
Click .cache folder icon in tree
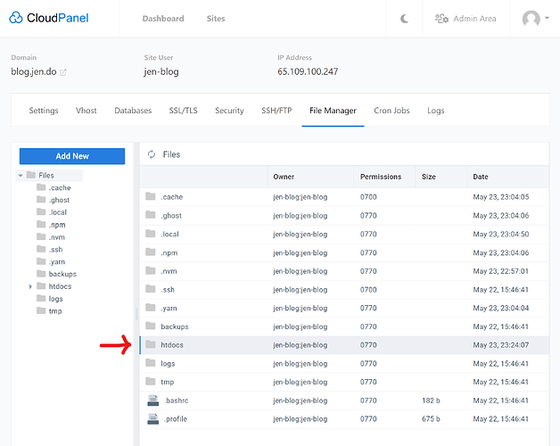click(x=41, y=187)
